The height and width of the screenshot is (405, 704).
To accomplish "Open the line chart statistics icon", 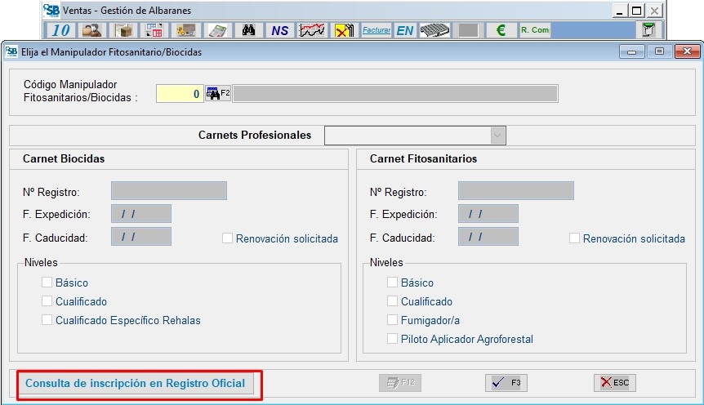I will point(312,30).
